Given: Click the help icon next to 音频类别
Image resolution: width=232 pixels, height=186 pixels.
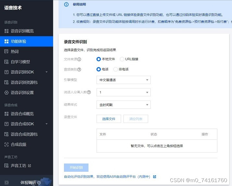Looking at the screenshot, I should [x=79, y=69].
